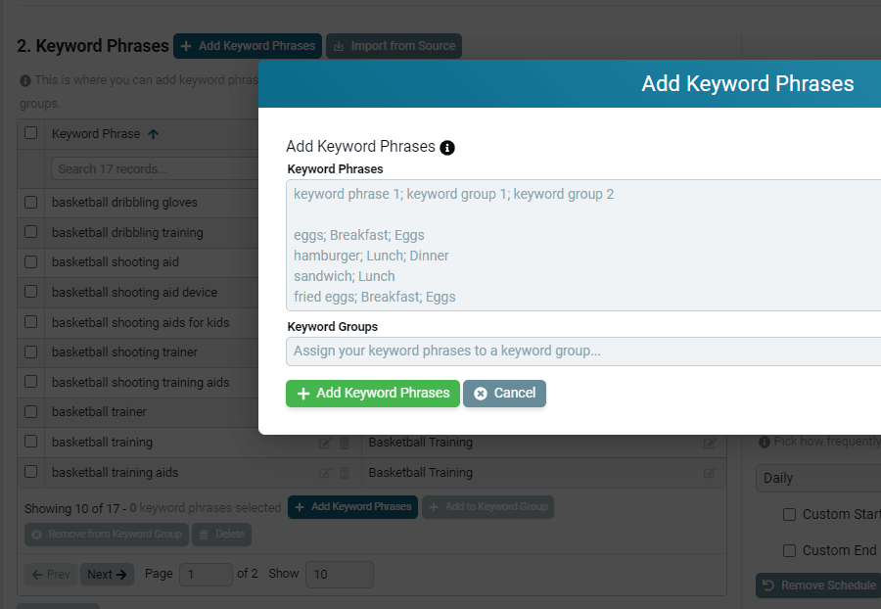Click trash icon for basketball training aids row
Screen dimensions: 881x609
[x=345, y=473]
